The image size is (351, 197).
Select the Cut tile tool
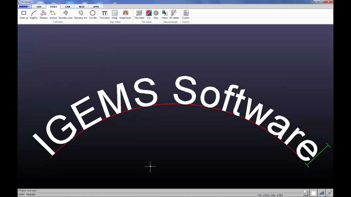tap(149, 15)
